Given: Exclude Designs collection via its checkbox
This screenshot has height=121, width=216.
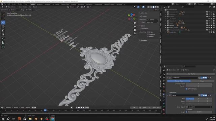Looking at the screenshot, I should click(x=207, y=26).
